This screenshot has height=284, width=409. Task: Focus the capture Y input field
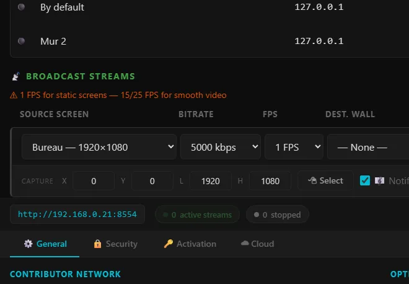(152, 180)
